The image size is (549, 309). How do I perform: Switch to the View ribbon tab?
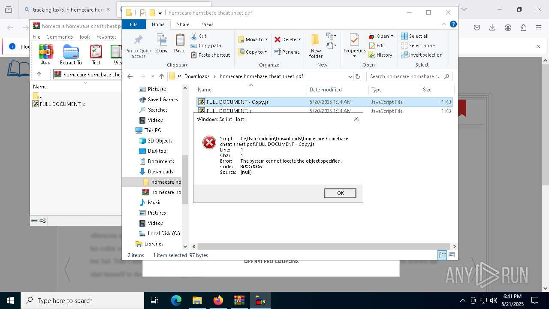207,24
